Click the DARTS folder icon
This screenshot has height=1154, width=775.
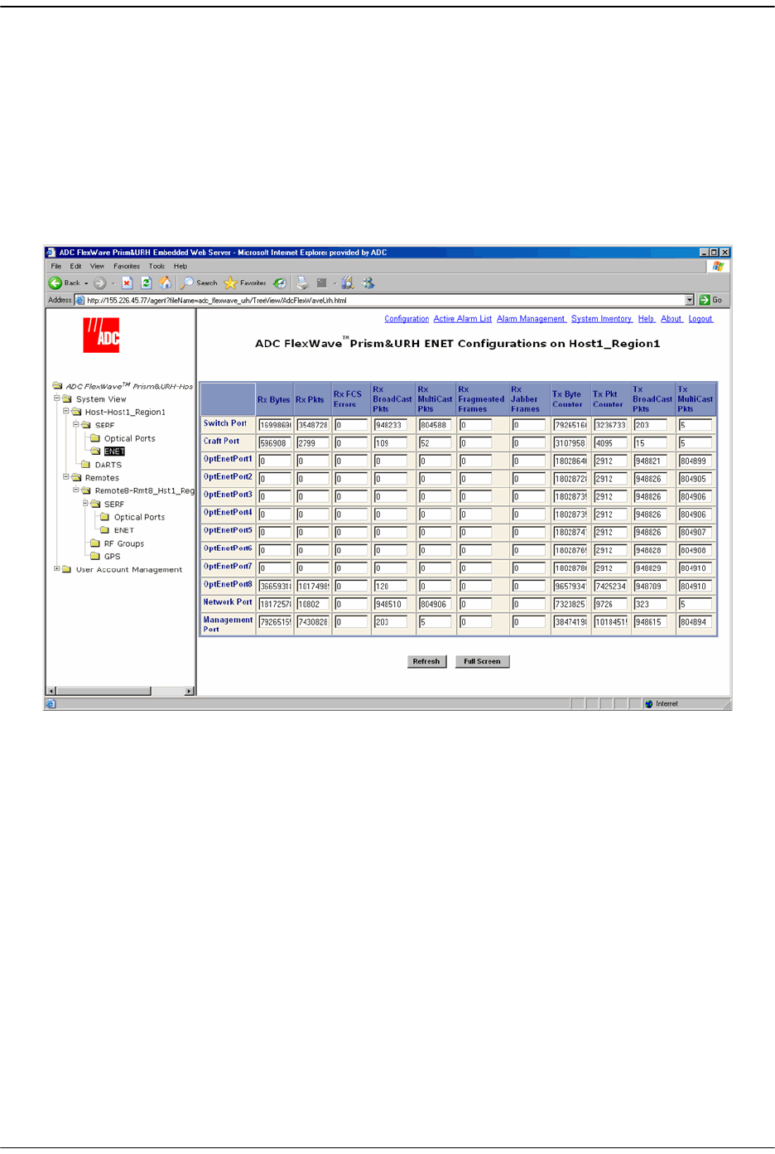pyautogui.click(x=84, y=465)
